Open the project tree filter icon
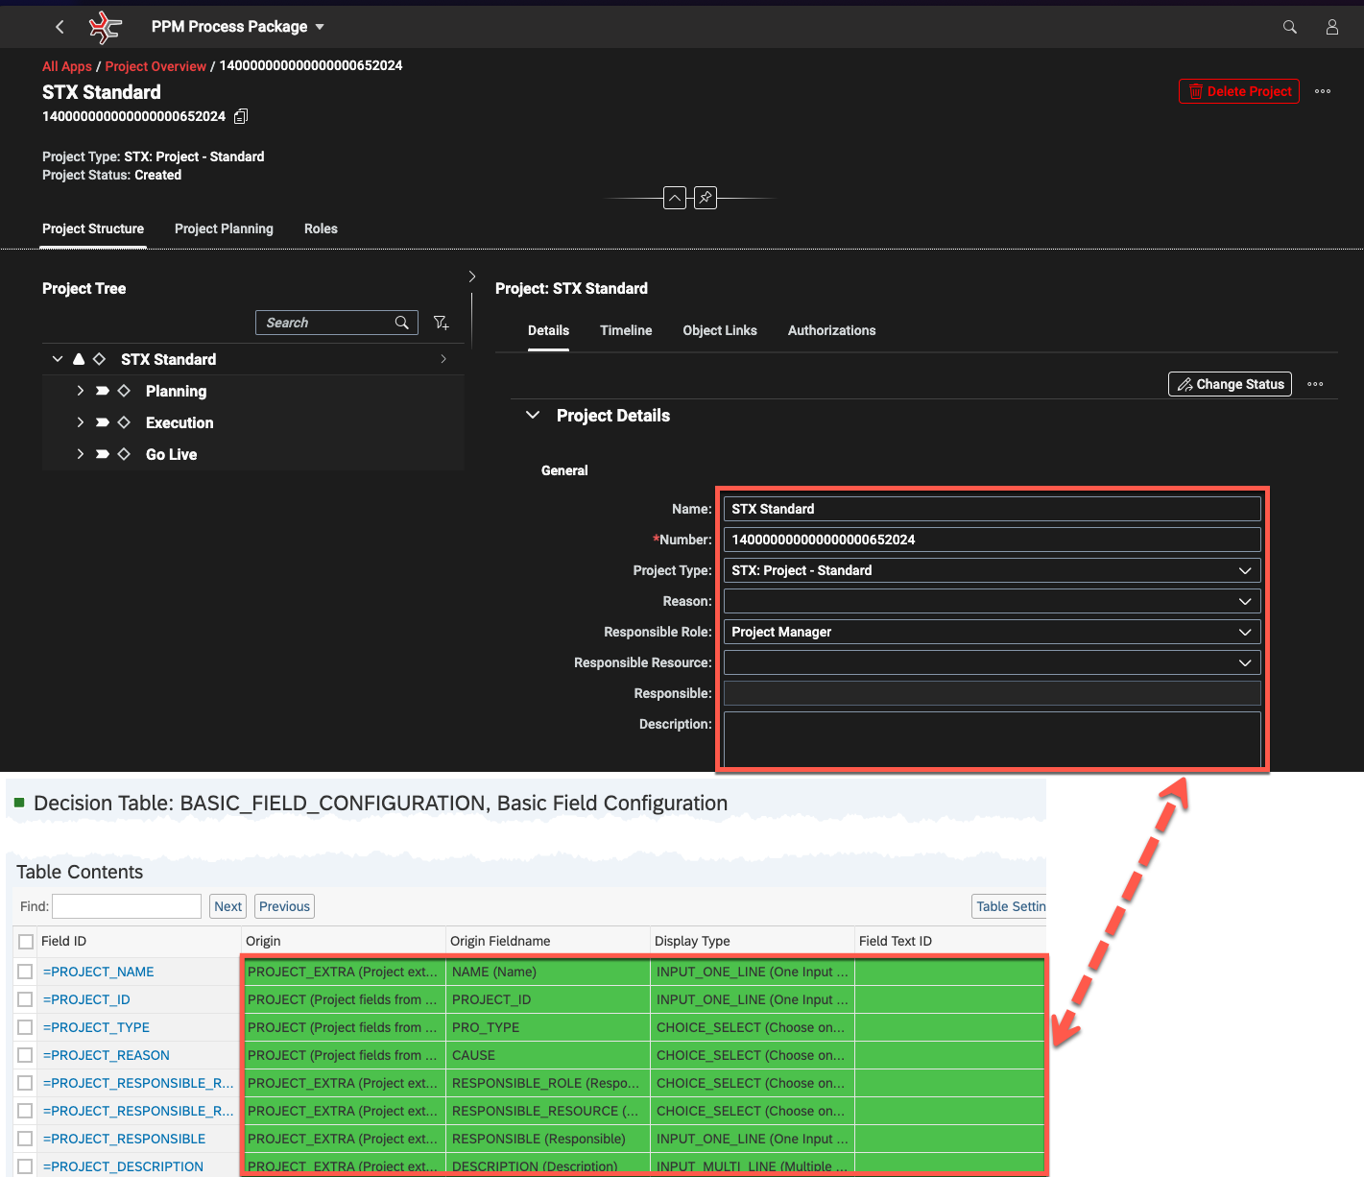The width and height of the screenshot is (1364, 1177). coord(442,323)
